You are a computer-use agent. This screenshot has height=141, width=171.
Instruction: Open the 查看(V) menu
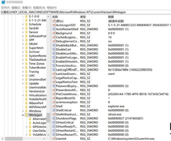pyautogui.click(x=27, y=8)
